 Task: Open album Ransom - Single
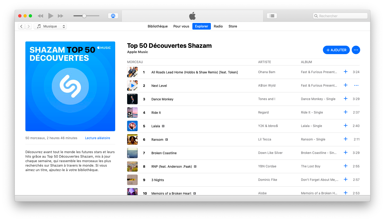[x=313, y=139]
